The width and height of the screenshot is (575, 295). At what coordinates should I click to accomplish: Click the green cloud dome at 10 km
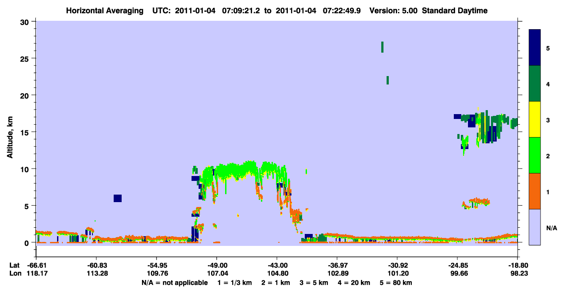point(244,171)
